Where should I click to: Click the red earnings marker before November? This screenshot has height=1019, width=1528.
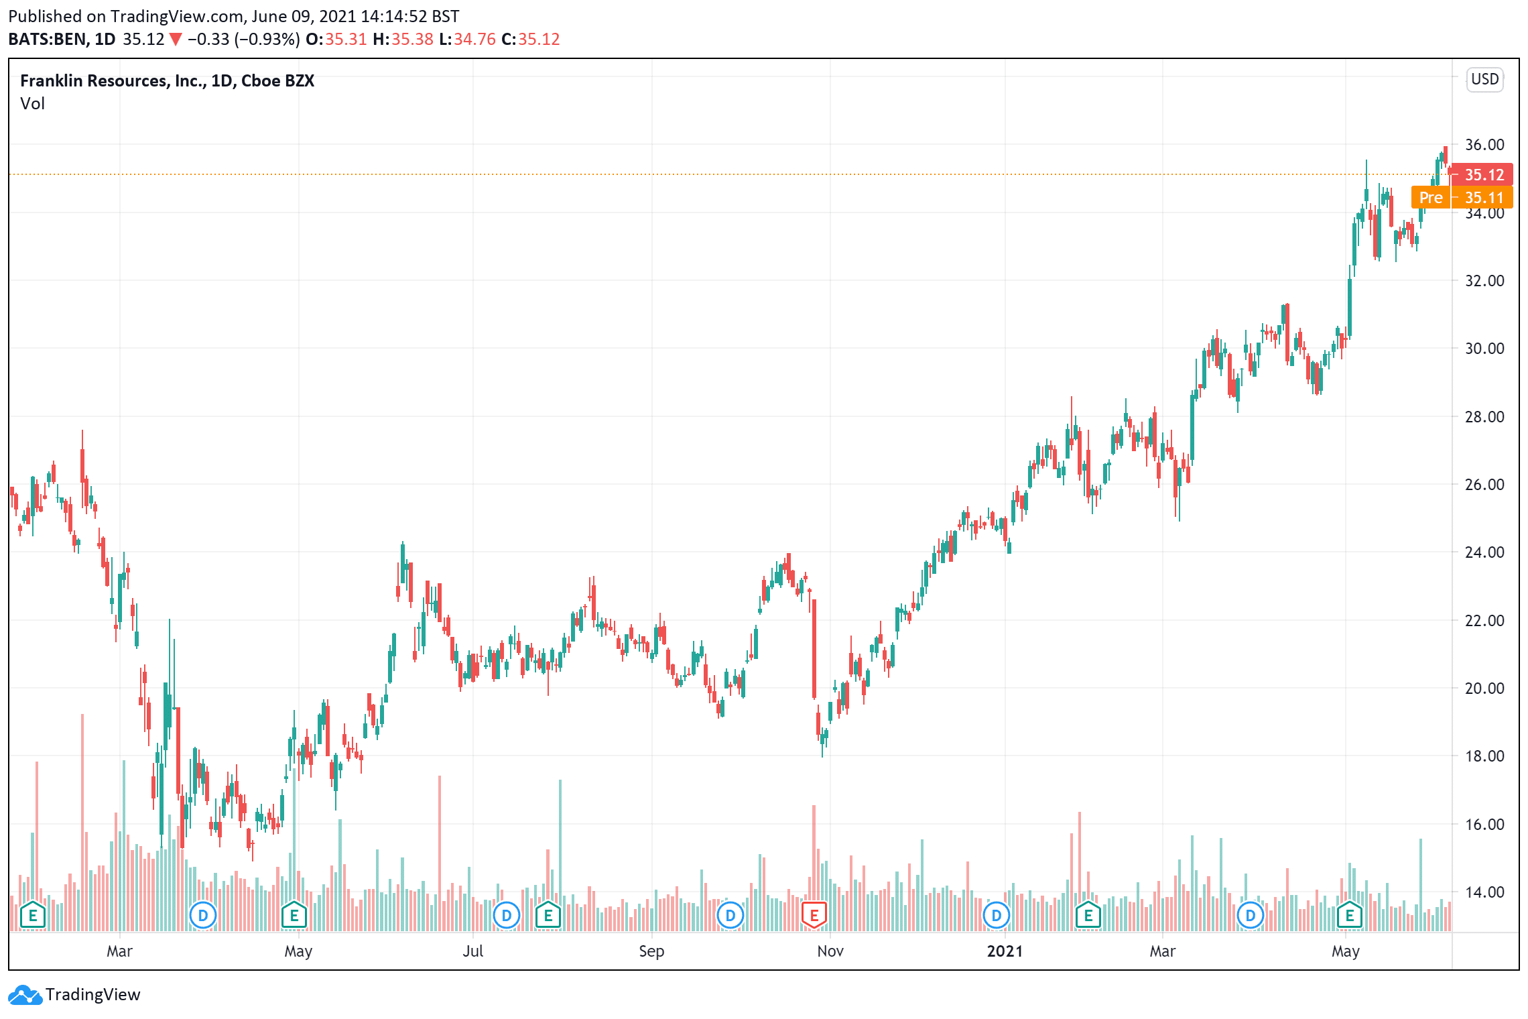click(814, 915)
